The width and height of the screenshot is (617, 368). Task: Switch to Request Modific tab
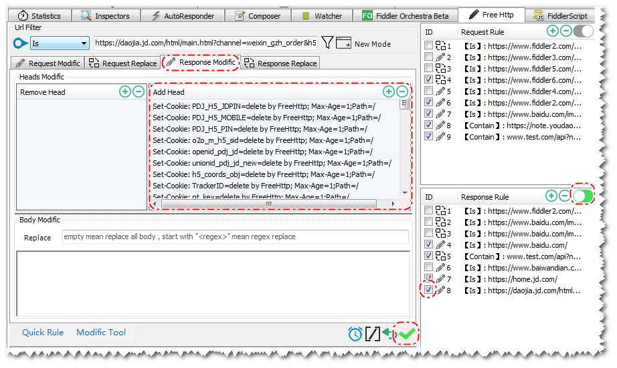48,63
